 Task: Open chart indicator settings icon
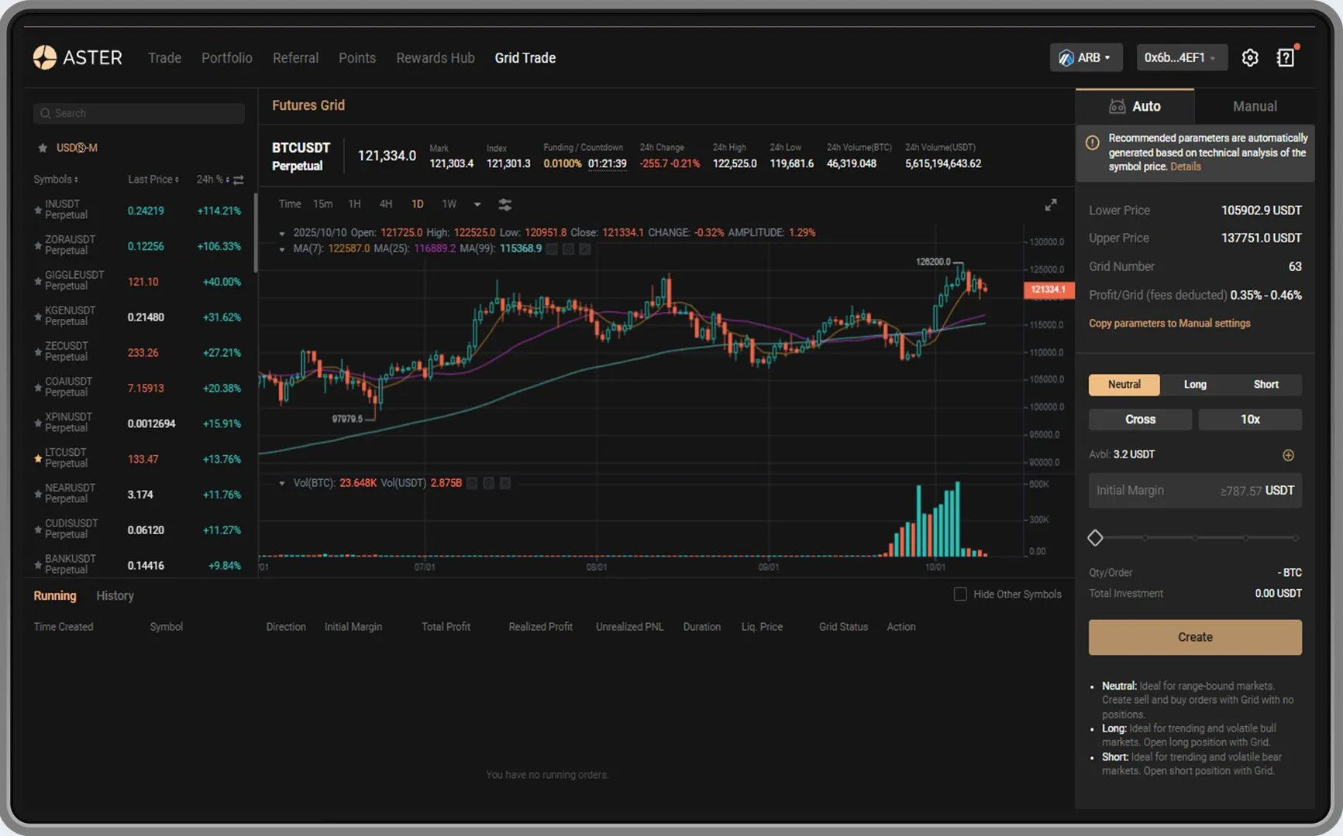click(x=504, y=204)
